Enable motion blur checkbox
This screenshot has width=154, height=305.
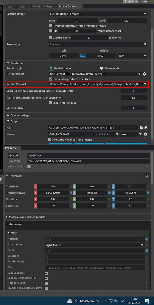pyautogui.click(x=50, y=103)
